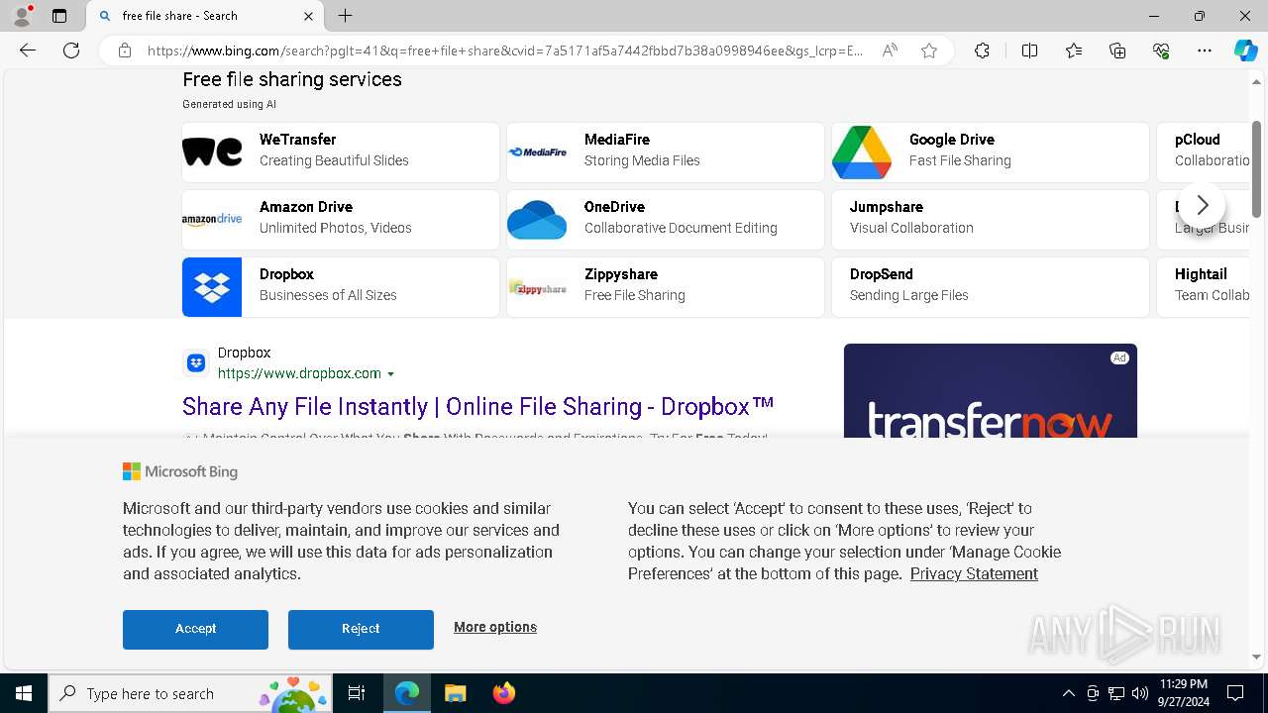Open File Explorer from taskbar
The width and height of the screenshot is (1268, 713).
pyautogui.click(x=455, y=693)
